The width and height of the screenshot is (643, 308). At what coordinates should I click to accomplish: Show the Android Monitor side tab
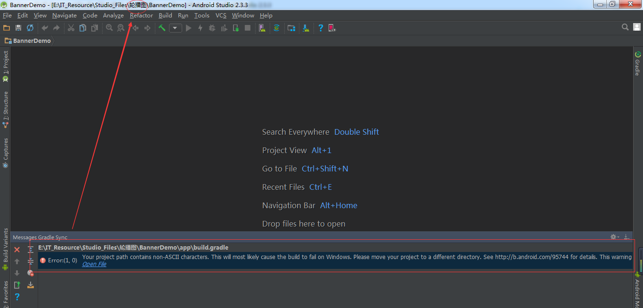[x=637, y=291]
